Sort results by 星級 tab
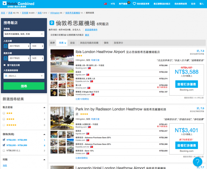 tap(72, 43)
